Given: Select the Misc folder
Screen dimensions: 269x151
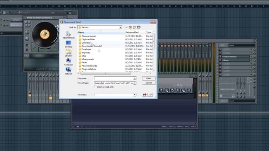Looking at the screenshot, I should coord(84,56).
